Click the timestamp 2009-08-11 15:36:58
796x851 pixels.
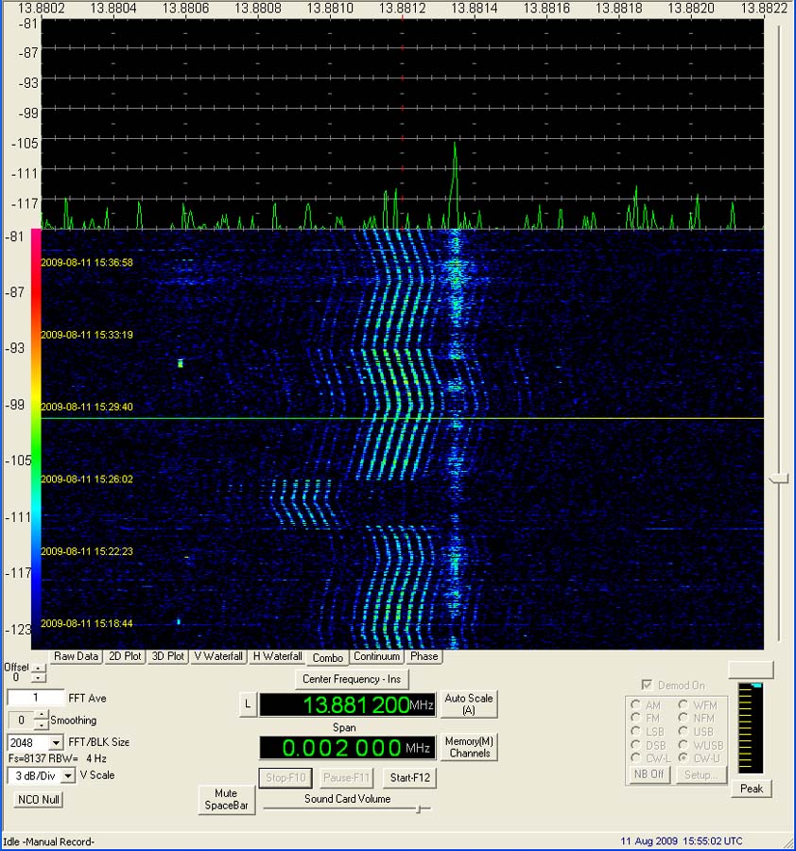tap(87, 263)
